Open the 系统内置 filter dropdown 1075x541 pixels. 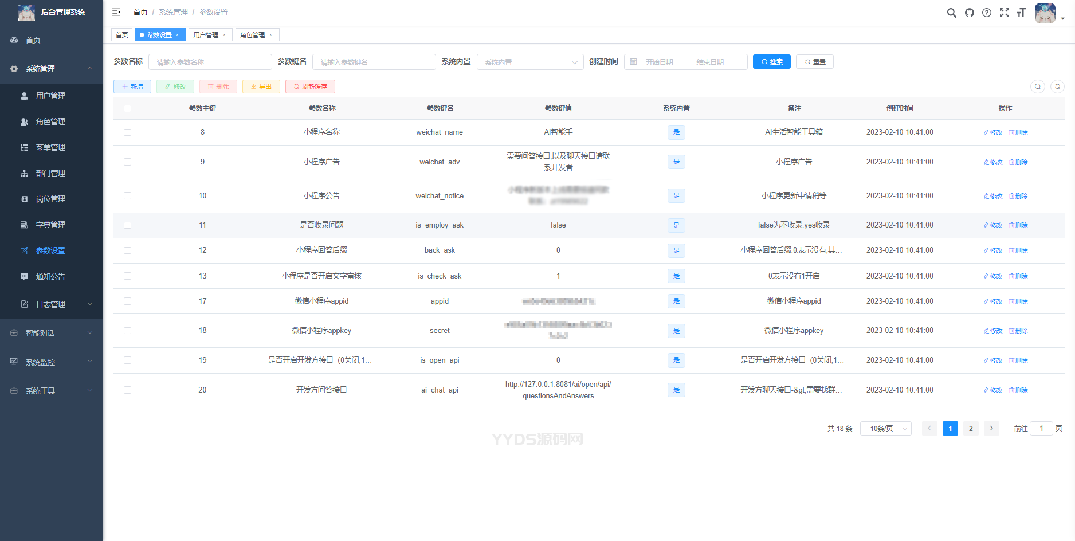[x=529, y=62]
